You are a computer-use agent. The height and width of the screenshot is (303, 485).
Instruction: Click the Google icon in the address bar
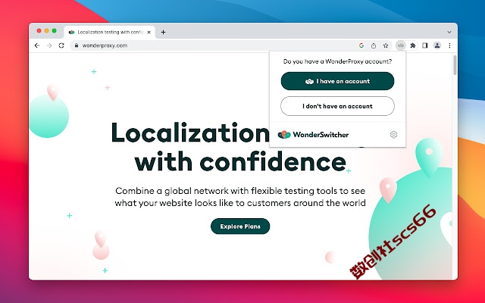361,45
